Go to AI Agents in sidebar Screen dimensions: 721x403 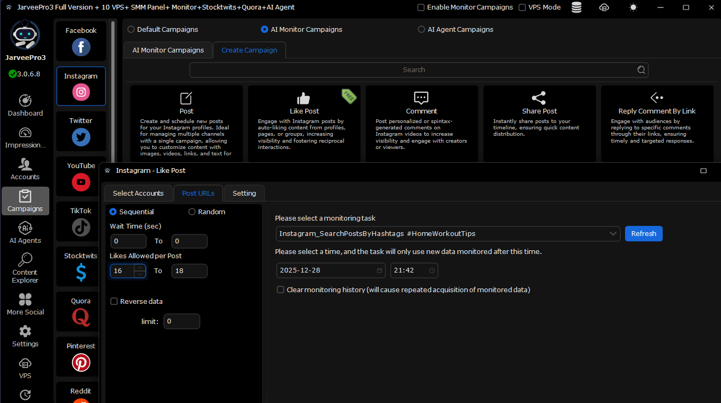click(25, 232)
